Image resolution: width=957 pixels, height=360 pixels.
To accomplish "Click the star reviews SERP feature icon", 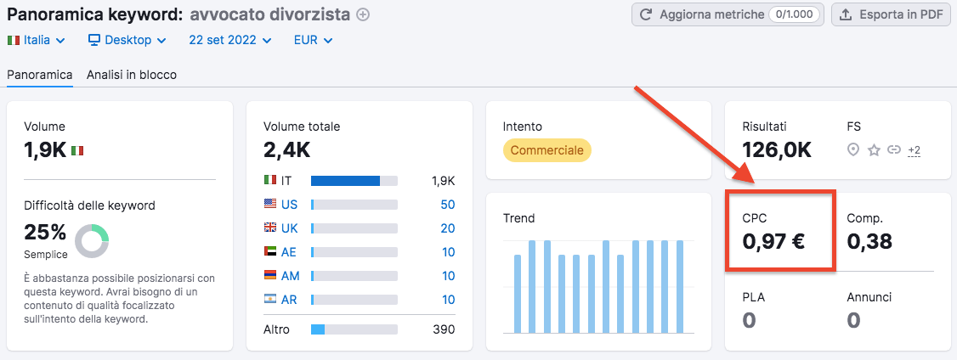I will [874, 150].
